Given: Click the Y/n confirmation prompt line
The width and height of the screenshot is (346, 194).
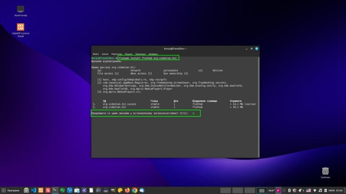Looking at the screenshot, I should coord(140,113).
